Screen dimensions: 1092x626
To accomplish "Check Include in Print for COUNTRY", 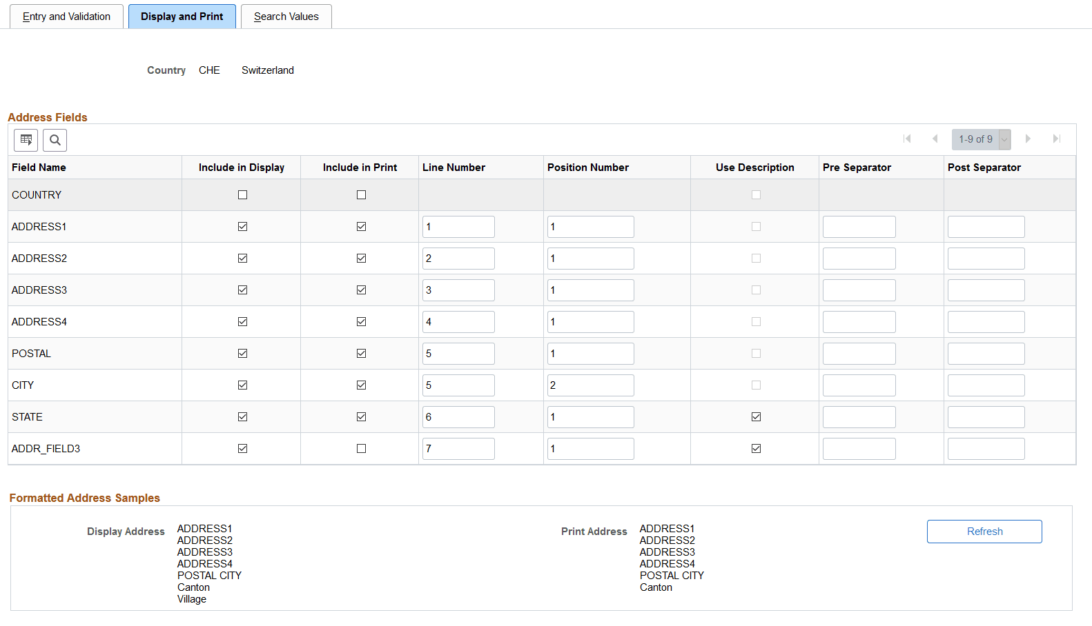I will (361, 195).
